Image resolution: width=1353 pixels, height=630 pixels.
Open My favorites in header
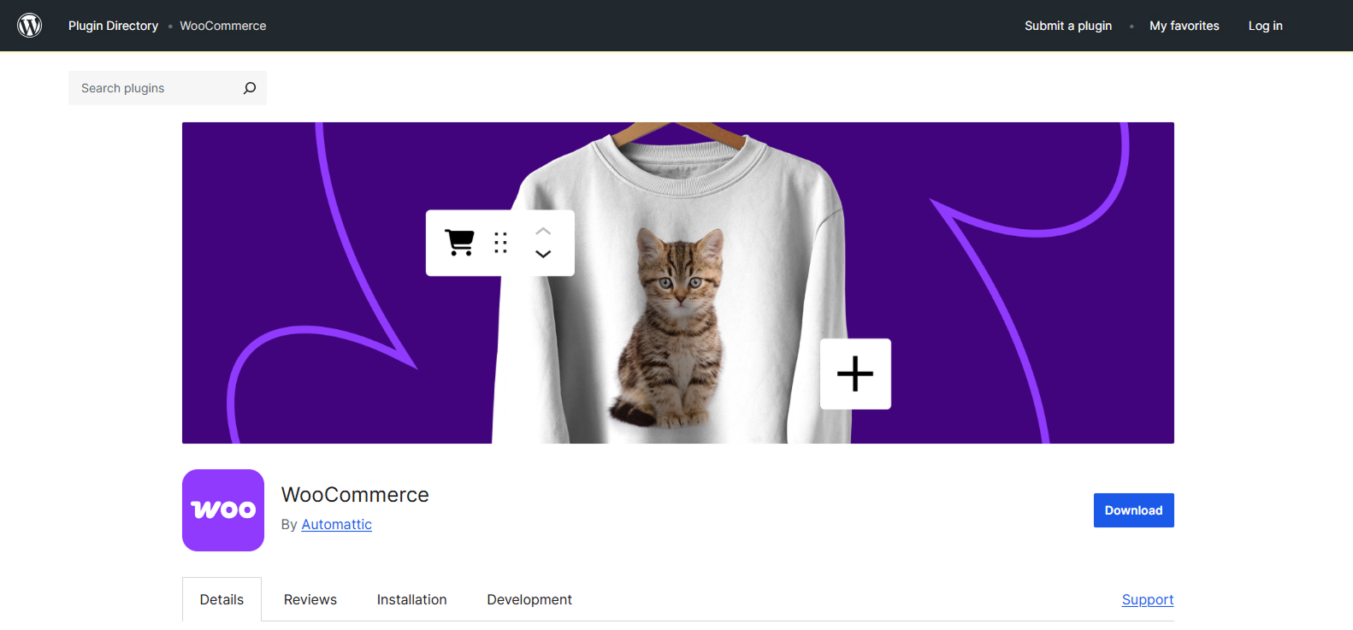(x=1184, y=26)
